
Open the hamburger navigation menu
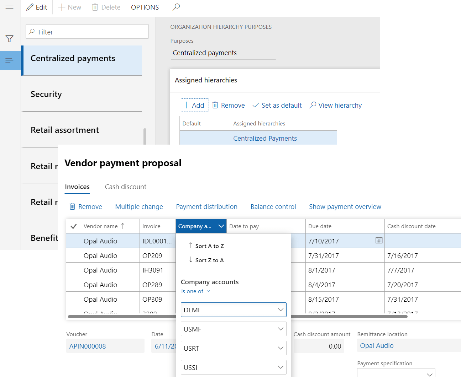pos(10,7)
